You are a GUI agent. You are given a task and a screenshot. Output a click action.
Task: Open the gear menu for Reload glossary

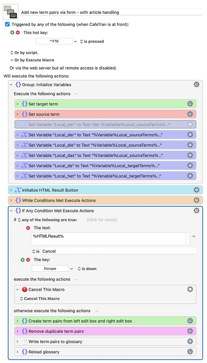pyautogui.click(x=190, y=352)
